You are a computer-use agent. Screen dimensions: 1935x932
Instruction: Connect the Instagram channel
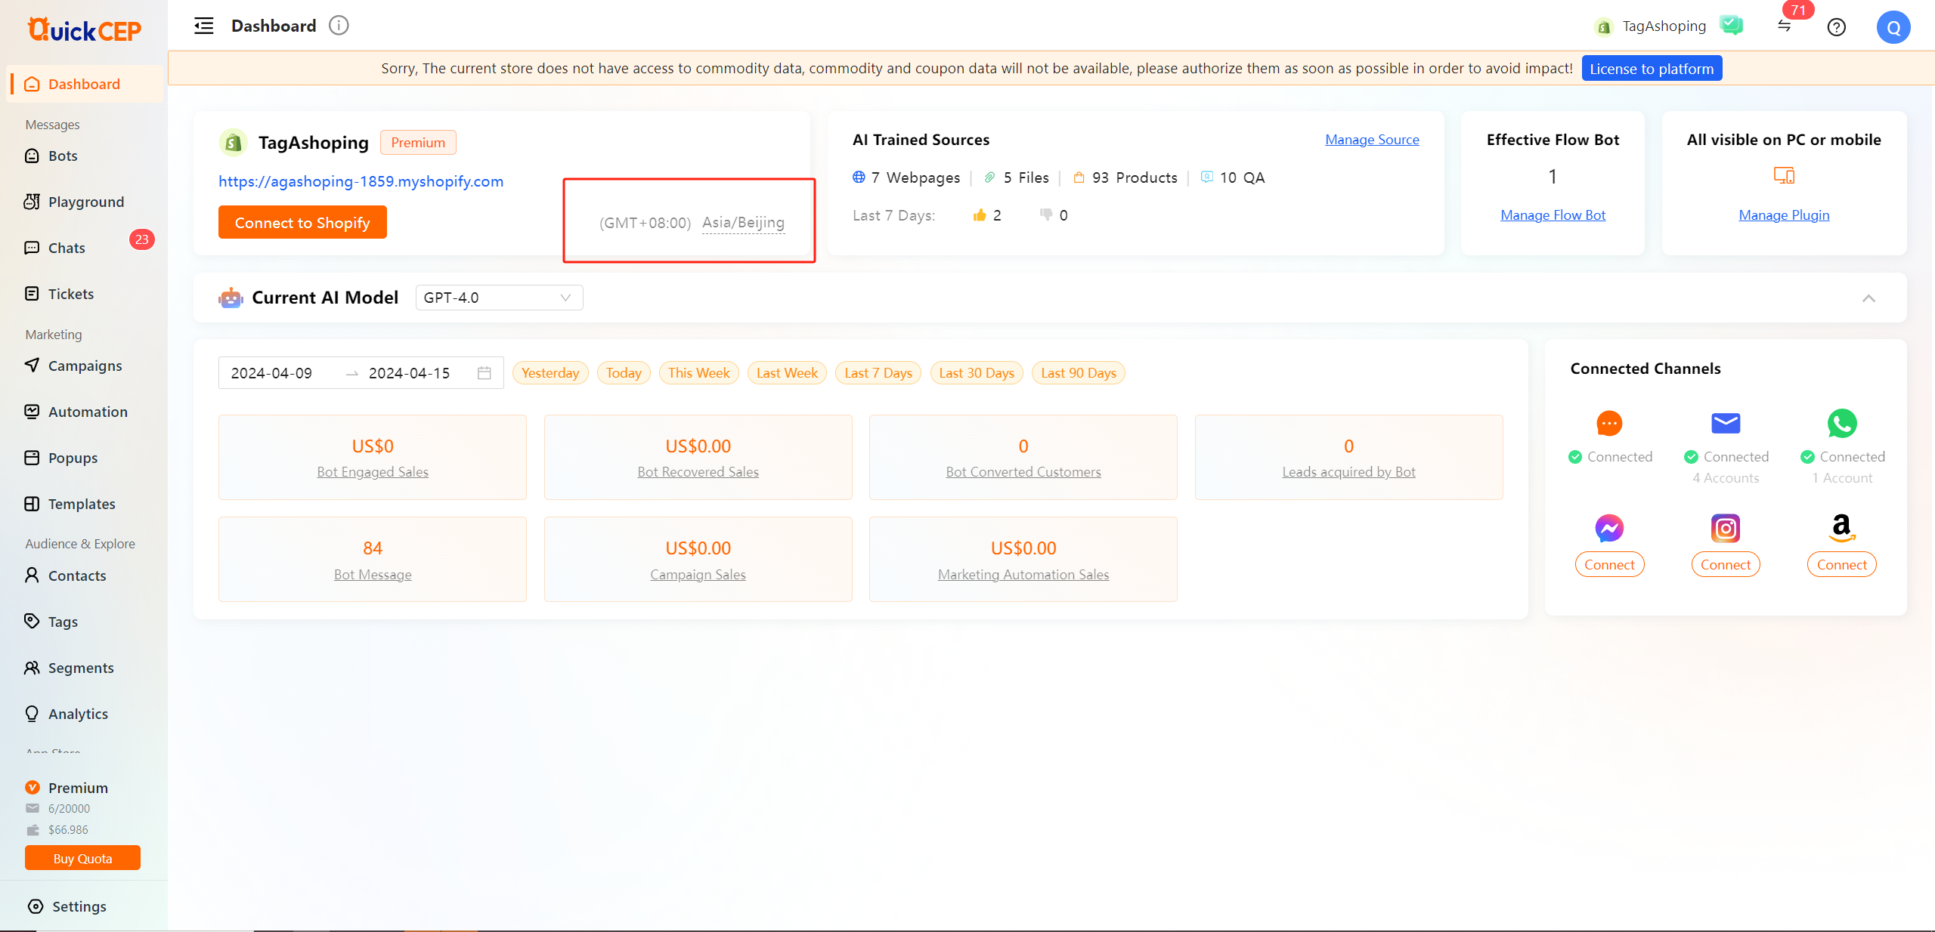point(1726,565)
